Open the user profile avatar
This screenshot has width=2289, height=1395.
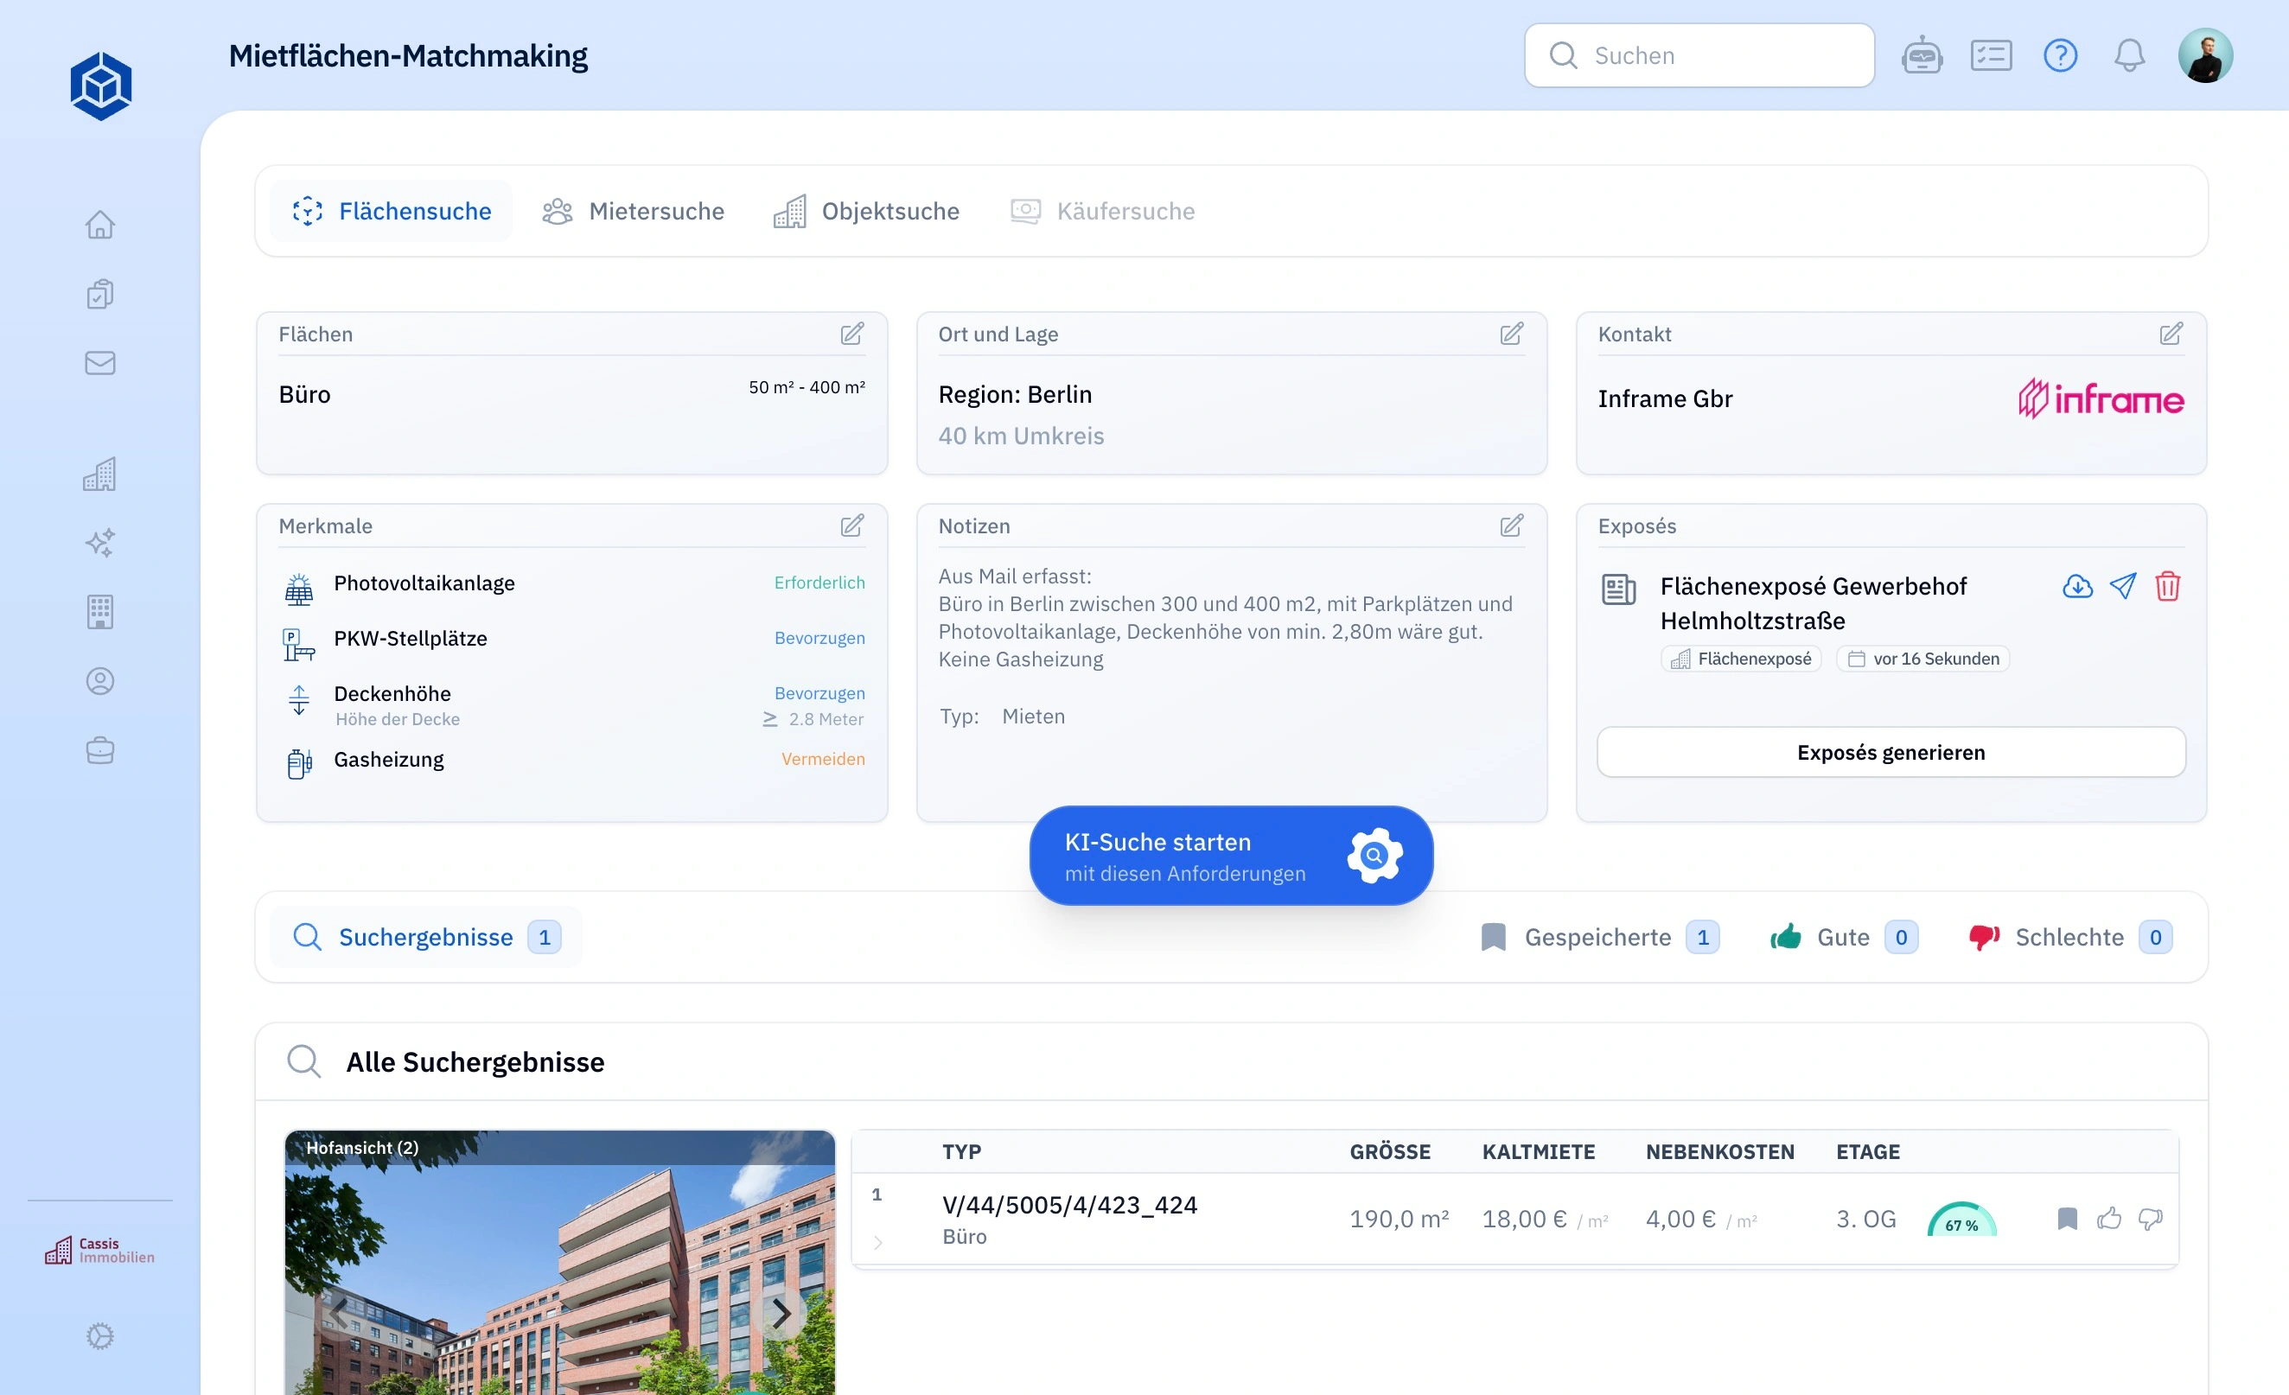point(2206,55)
